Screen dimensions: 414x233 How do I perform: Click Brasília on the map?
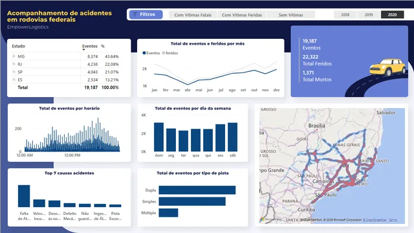pyautogui.click(x=316, y=126)
